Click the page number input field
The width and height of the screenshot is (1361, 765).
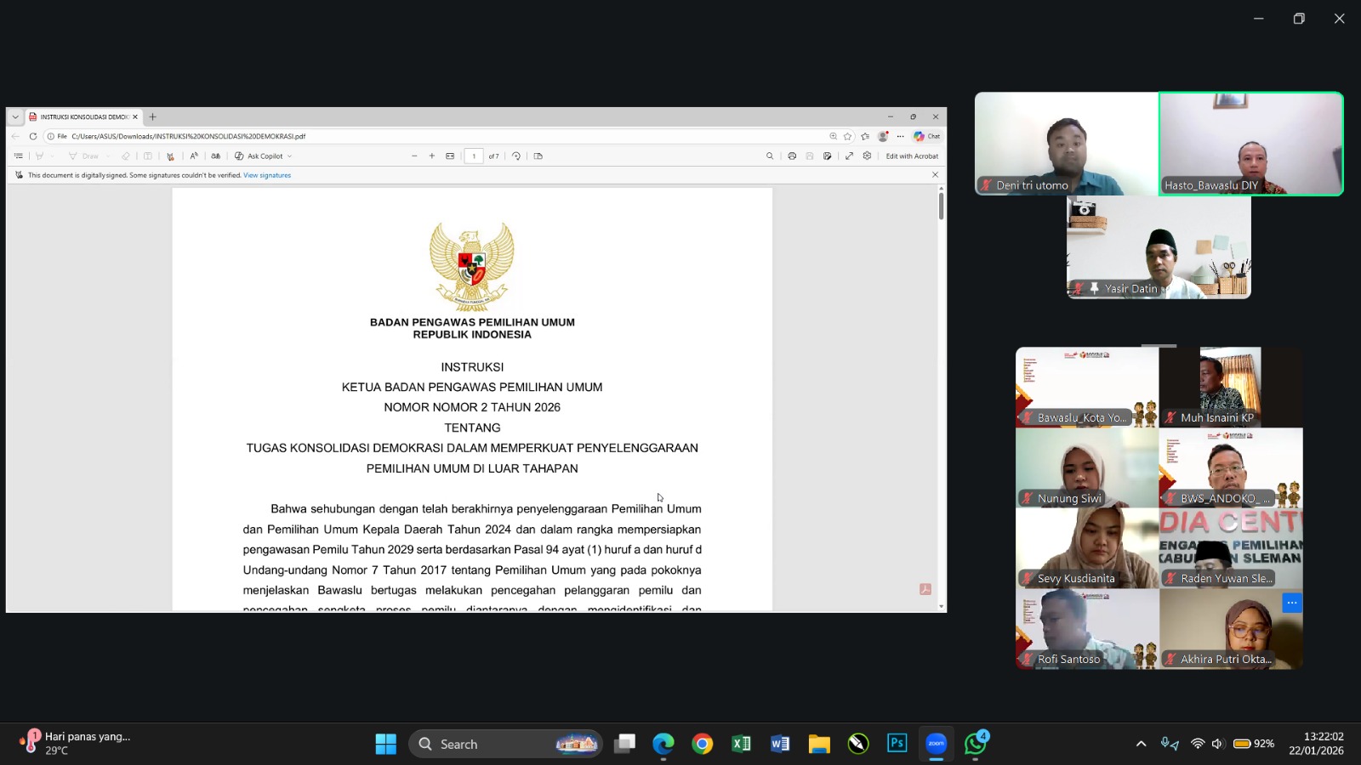click(474, 156)
